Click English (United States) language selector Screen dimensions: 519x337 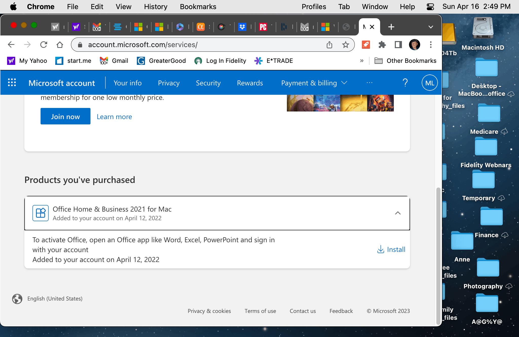coord(55,299)
